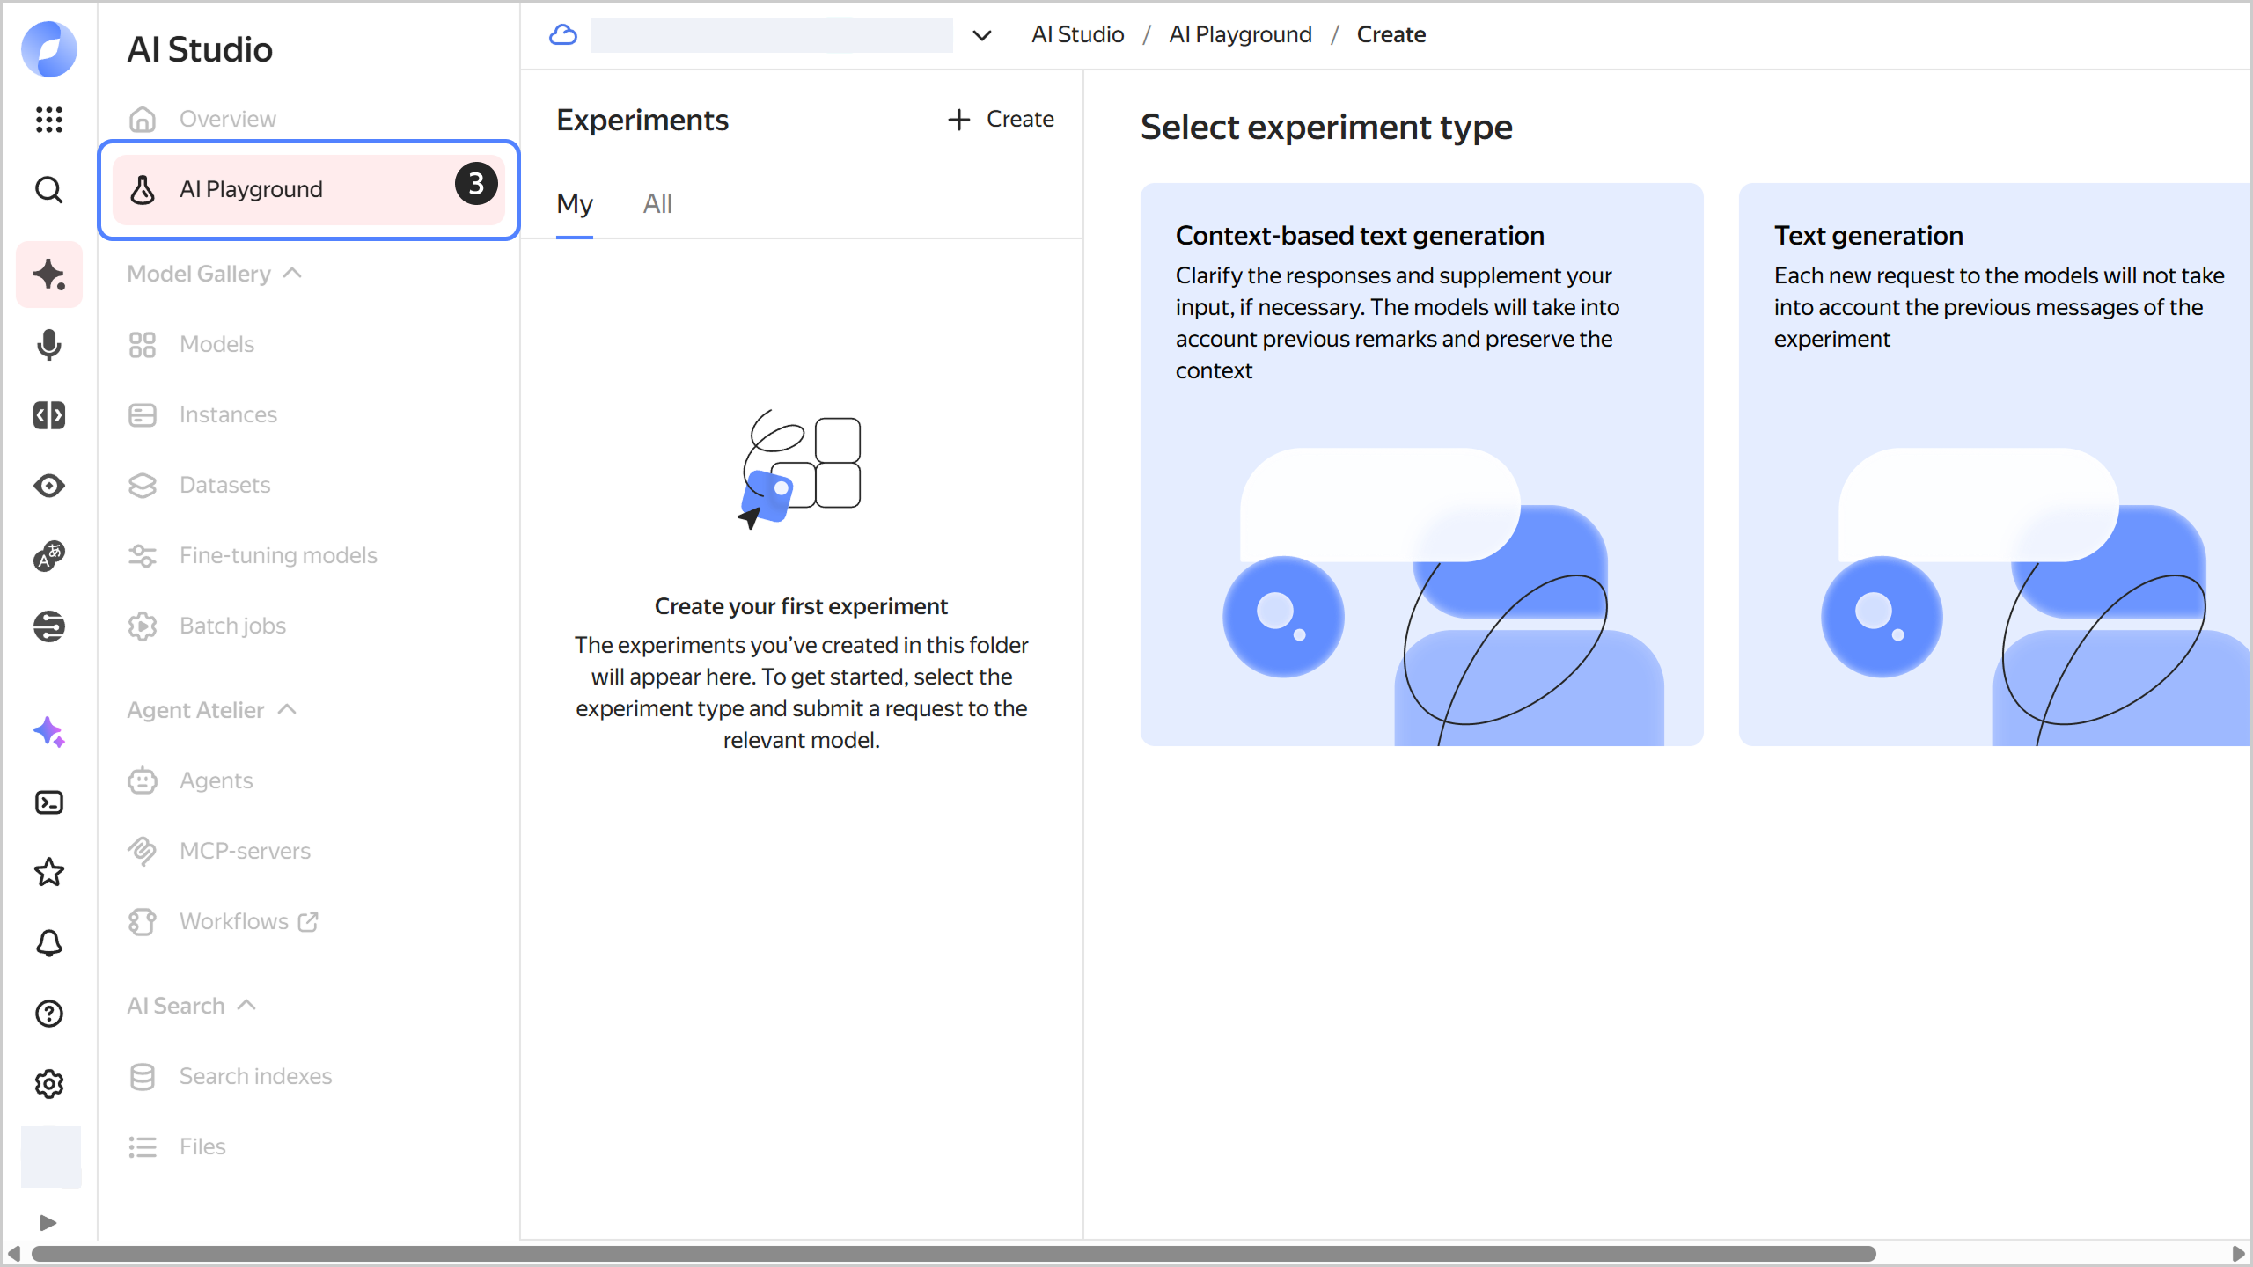This screenshot has width=2253, height=1267.
Task: Open settings gear icon in rail
Action: [x=49, y=1084]
